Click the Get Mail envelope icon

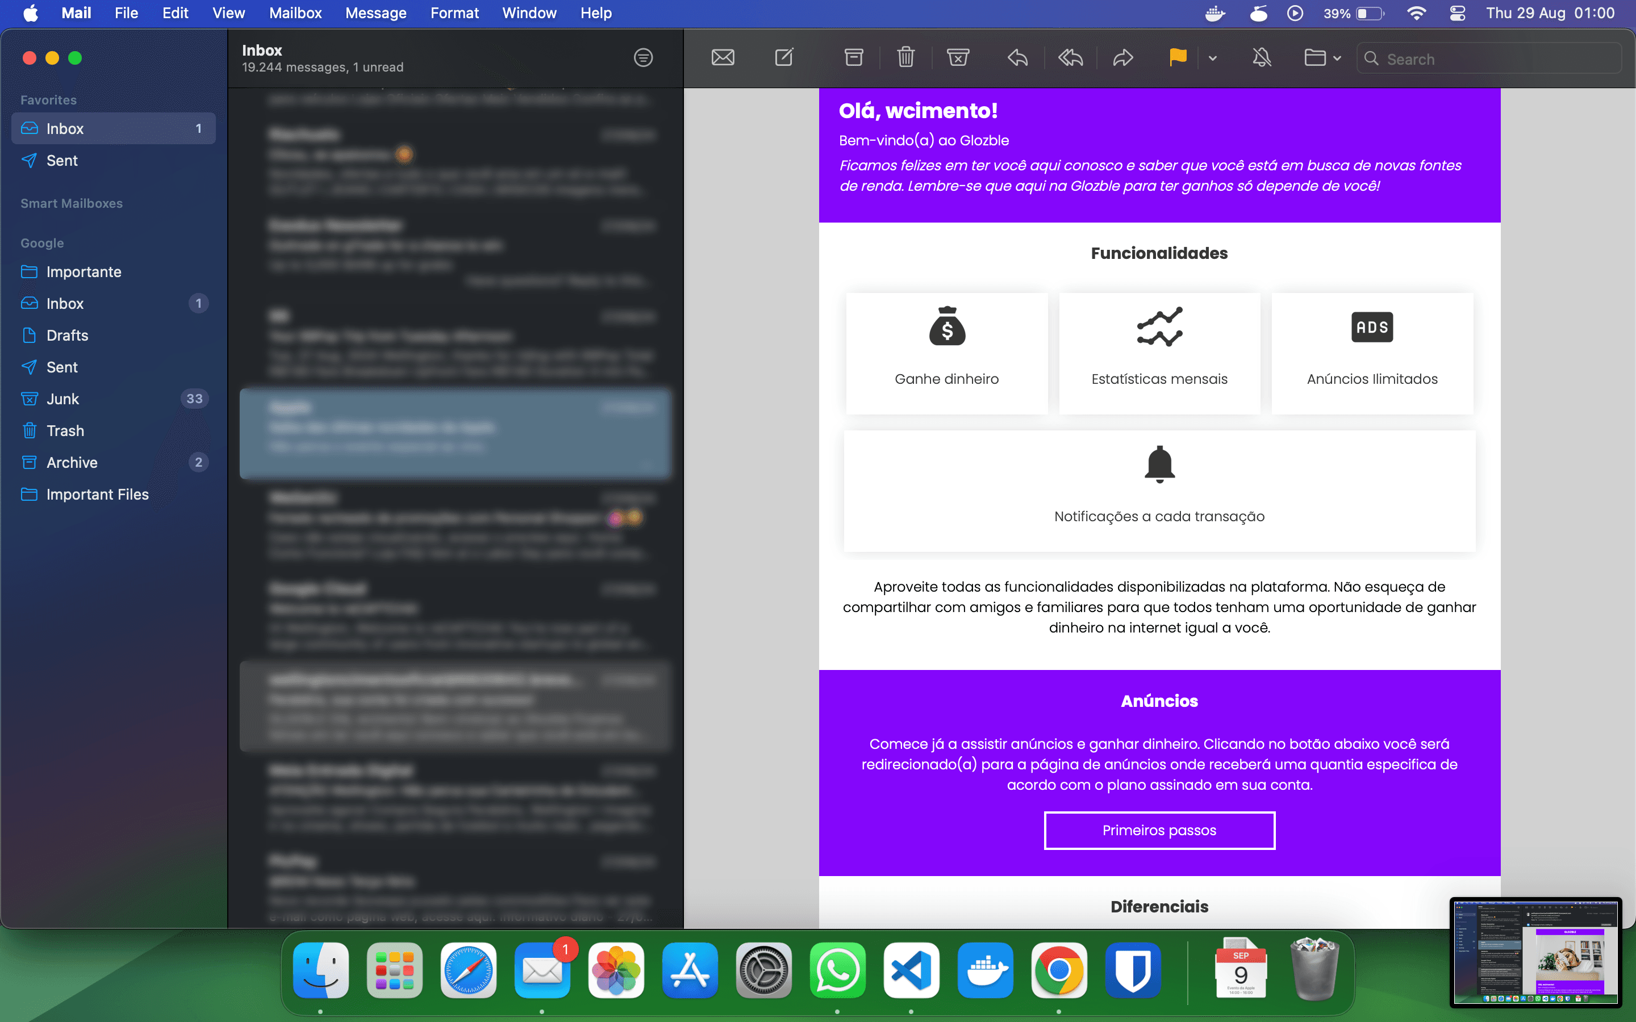(x=723, y=58)
